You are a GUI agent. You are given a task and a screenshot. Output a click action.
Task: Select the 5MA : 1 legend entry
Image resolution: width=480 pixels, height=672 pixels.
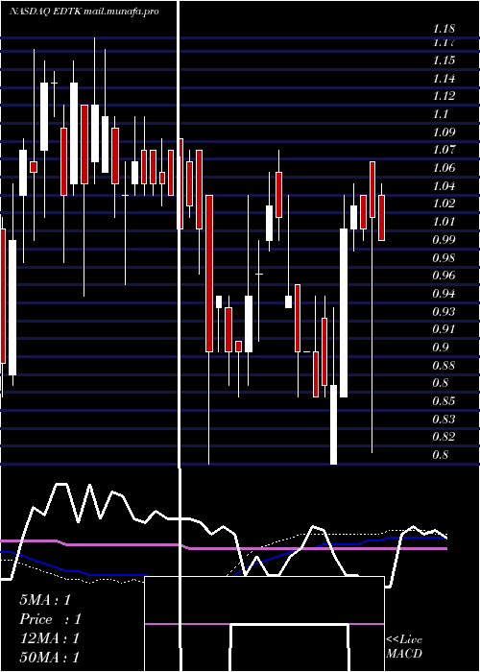45,600
